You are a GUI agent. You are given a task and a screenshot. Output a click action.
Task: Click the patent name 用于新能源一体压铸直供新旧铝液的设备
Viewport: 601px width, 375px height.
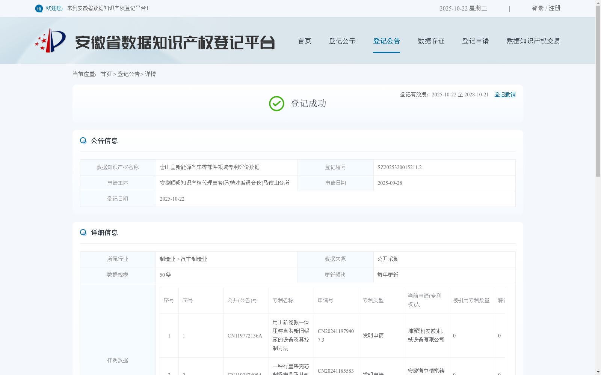pos(291,335)
